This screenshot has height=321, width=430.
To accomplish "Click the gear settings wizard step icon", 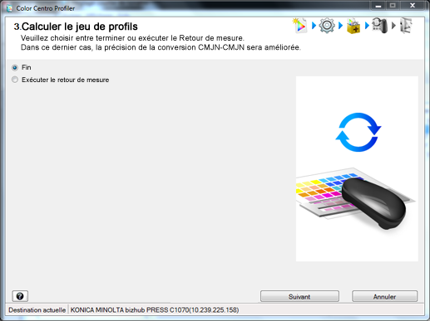I will point(327,26).
